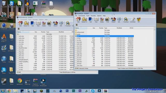Open XSplit Broadcaster desktop shortcut
This screenshot has height=93, width=166.
pos(43,82)
